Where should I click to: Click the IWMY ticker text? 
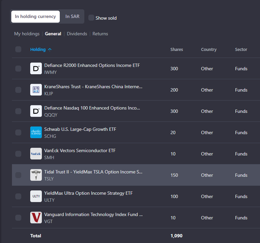point(50,72)
